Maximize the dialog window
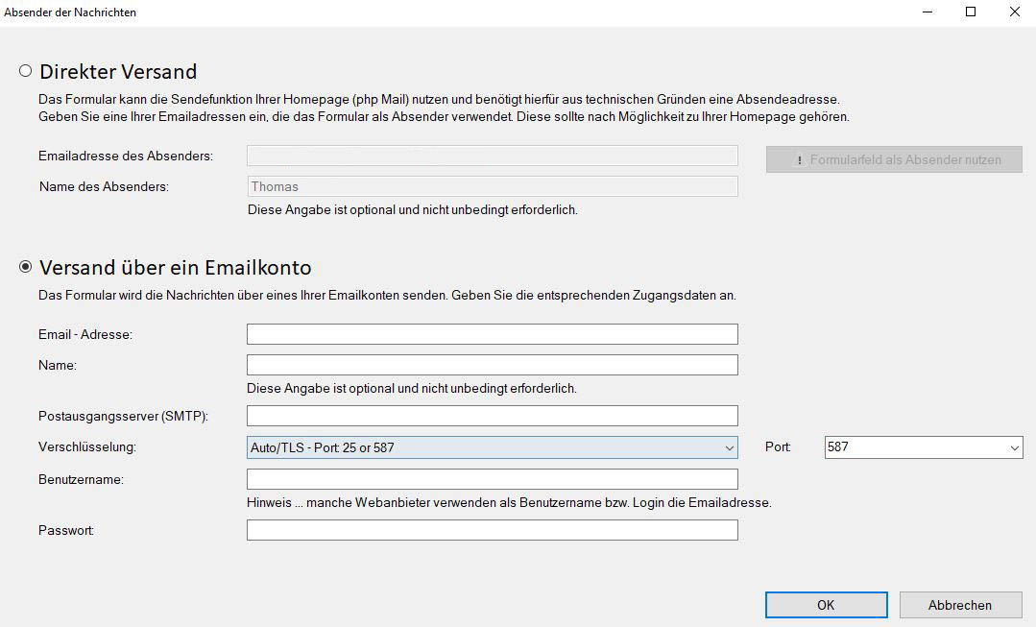The image size is (1036, 627). (971, 12)
